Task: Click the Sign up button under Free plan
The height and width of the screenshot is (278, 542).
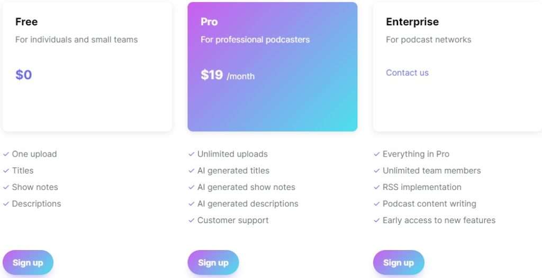Action: pyautogui.click(x=28, y=263)
